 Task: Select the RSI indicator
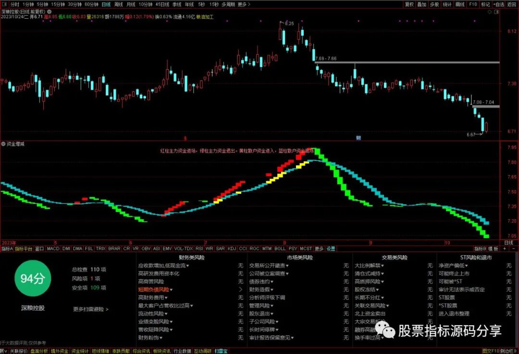click(x=199, y=248)
